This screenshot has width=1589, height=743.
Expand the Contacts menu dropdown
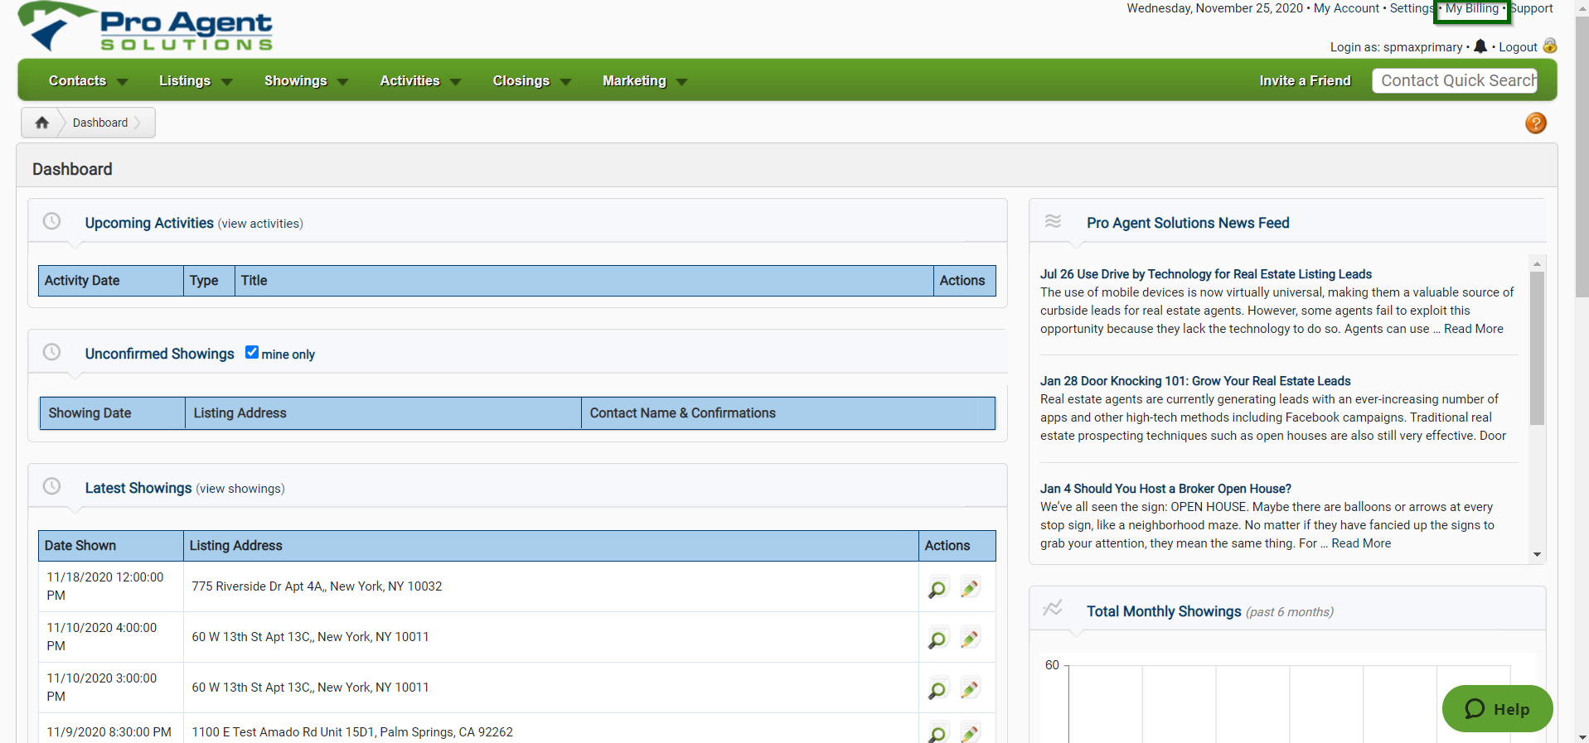123,82
